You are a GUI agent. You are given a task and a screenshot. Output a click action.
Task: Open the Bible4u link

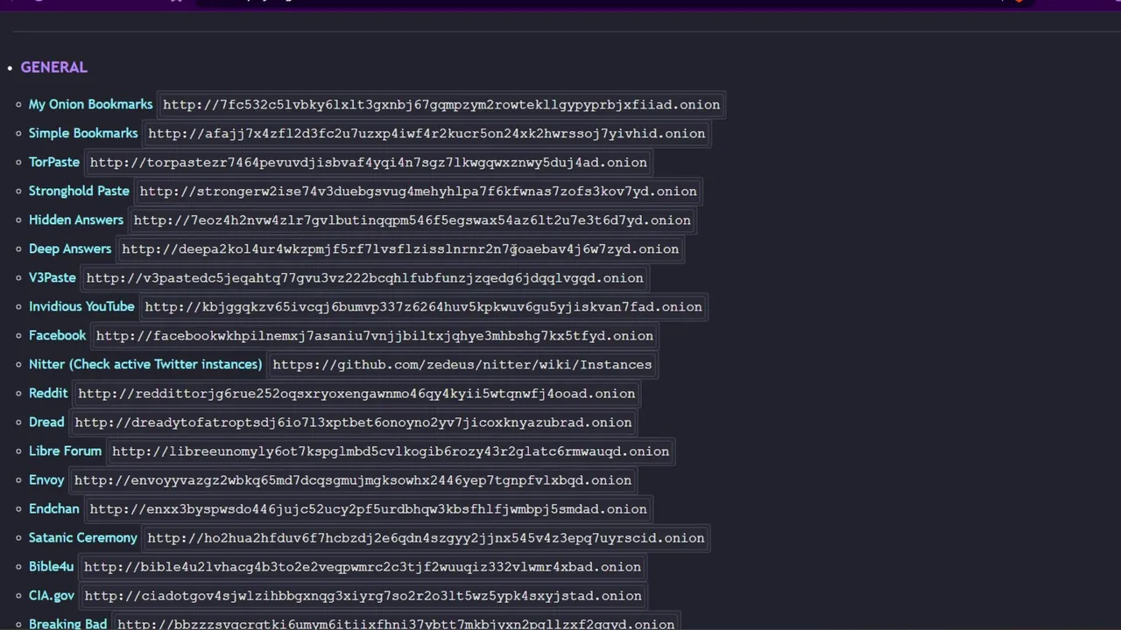[x=51, y=566]
